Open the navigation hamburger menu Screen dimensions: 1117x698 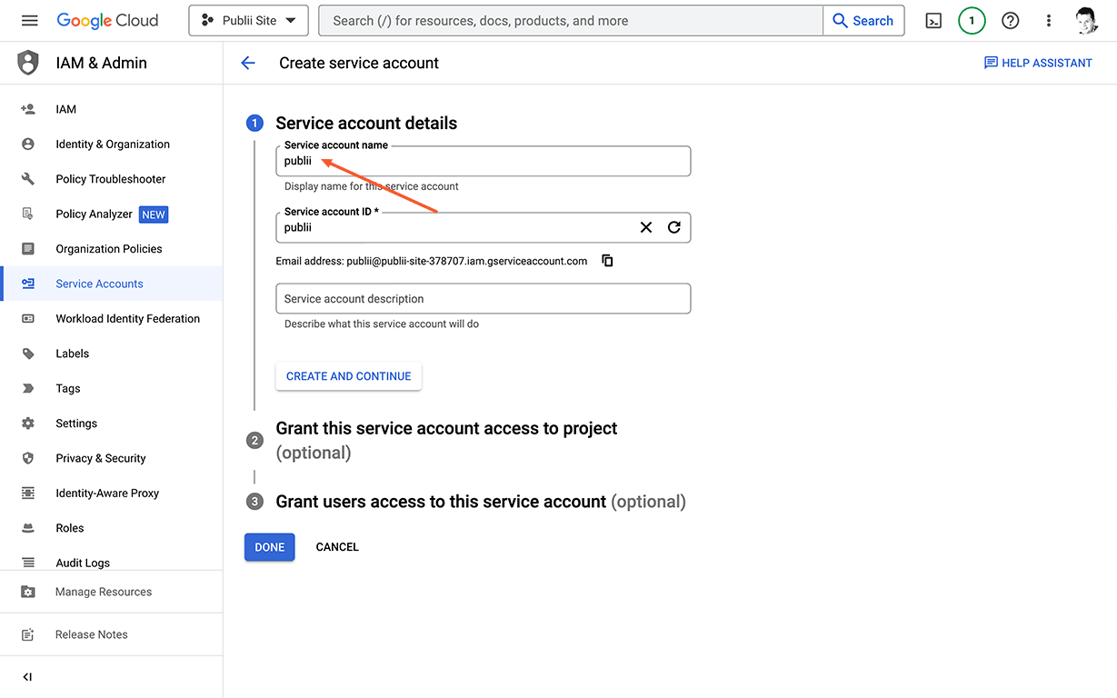coord(29,20)
